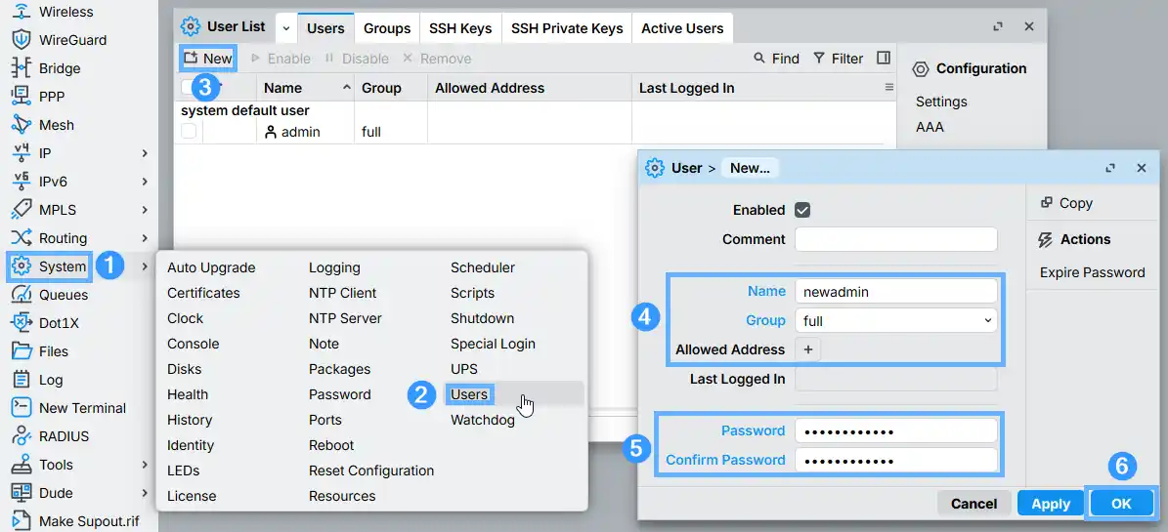Check the admin user row checkbox
This screenshot has height=532, width=1168.
(x=189, y=131)
